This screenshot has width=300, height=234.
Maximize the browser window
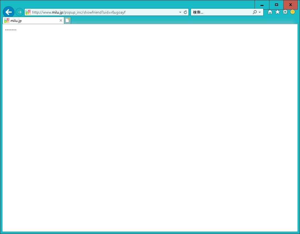click(276, 5)
